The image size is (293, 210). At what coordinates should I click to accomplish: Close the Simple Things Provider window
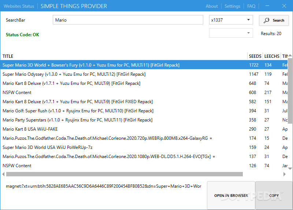pyautogui.click(x=284, y=6)
